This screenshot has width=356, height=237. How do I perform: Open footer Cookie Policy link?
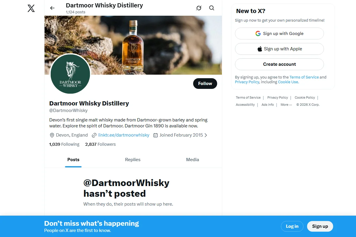click(x=305, y=97)
